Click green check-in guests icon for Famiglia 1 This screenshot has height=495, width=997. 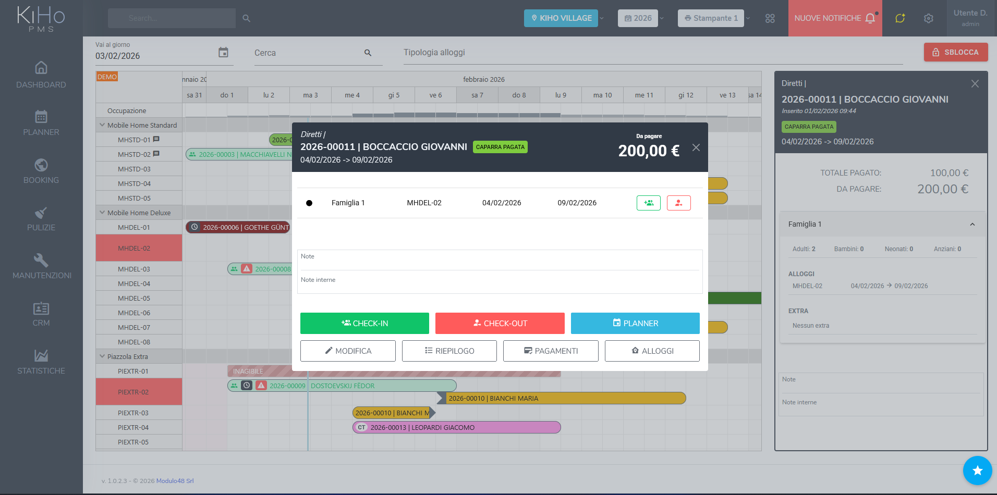click(649, 203)
